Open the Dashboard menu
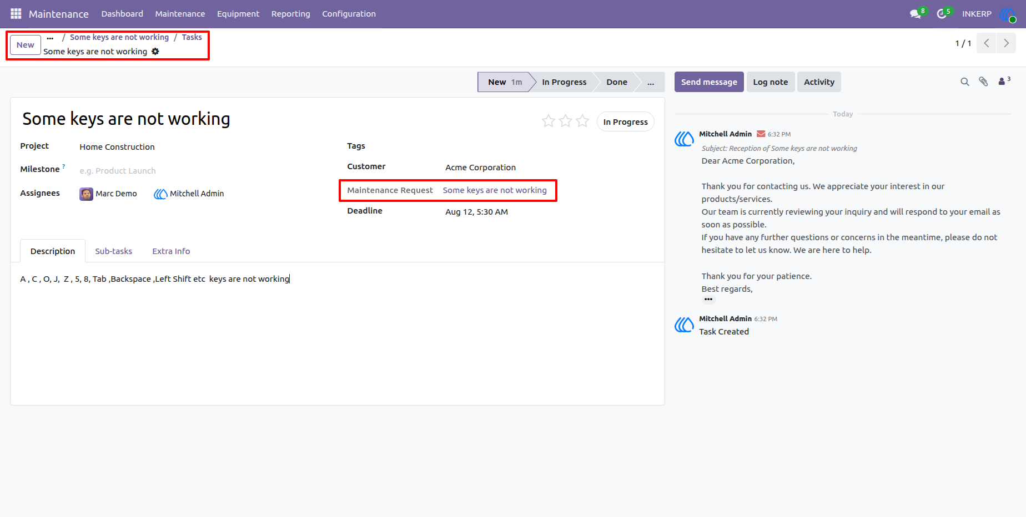This screenshot has height=517, width=1026. 122,14
